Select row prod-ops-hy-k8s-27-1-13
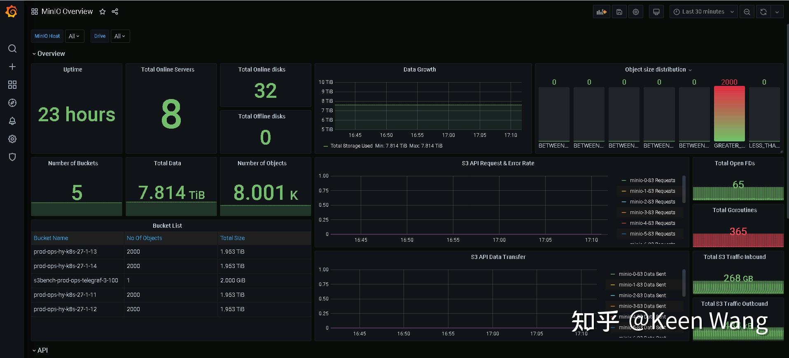789x358 pixels. pyautogui.click(x=171, y=252)
